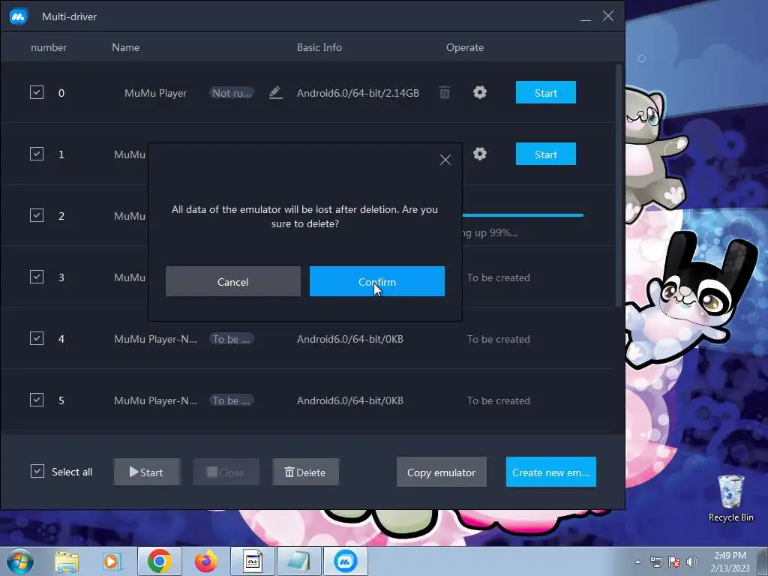Click the 'MuMu Player' name in row 0
This screenshot has height=576, width=768.
(156, 93)
